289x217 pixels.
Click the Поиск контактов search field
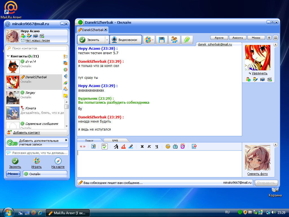[x=37, y=48]
